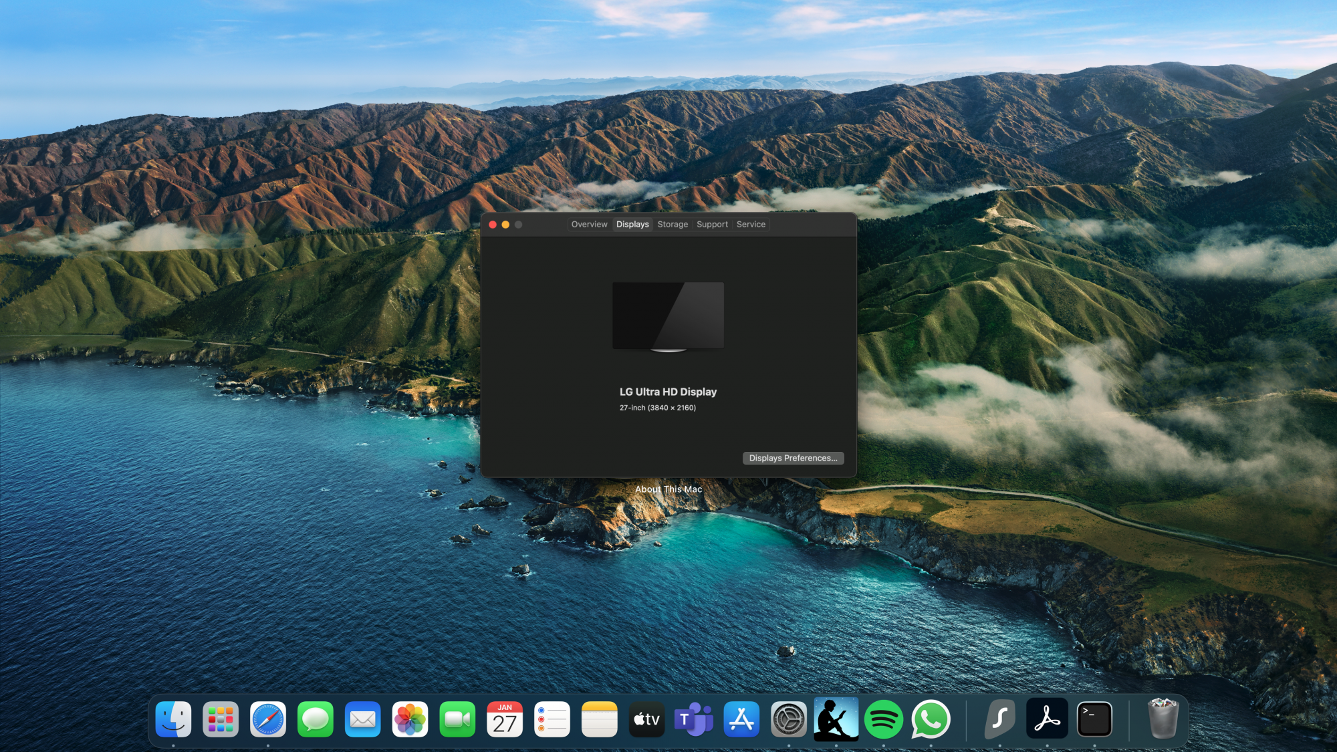Open System Preferences gear icon

[x=789, y=719]
